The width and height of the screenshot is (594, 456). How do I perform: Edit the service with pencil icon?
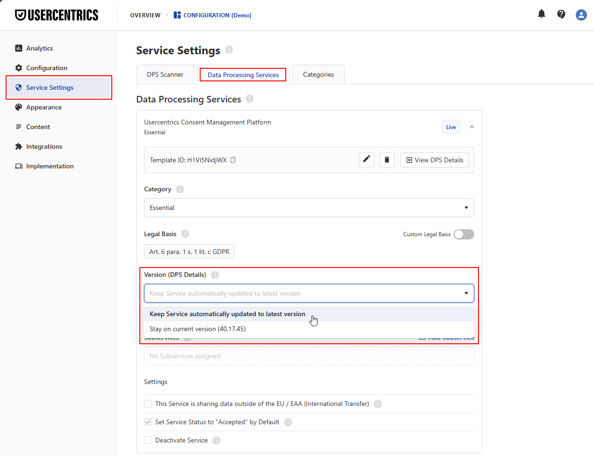[x=367, y=159]
